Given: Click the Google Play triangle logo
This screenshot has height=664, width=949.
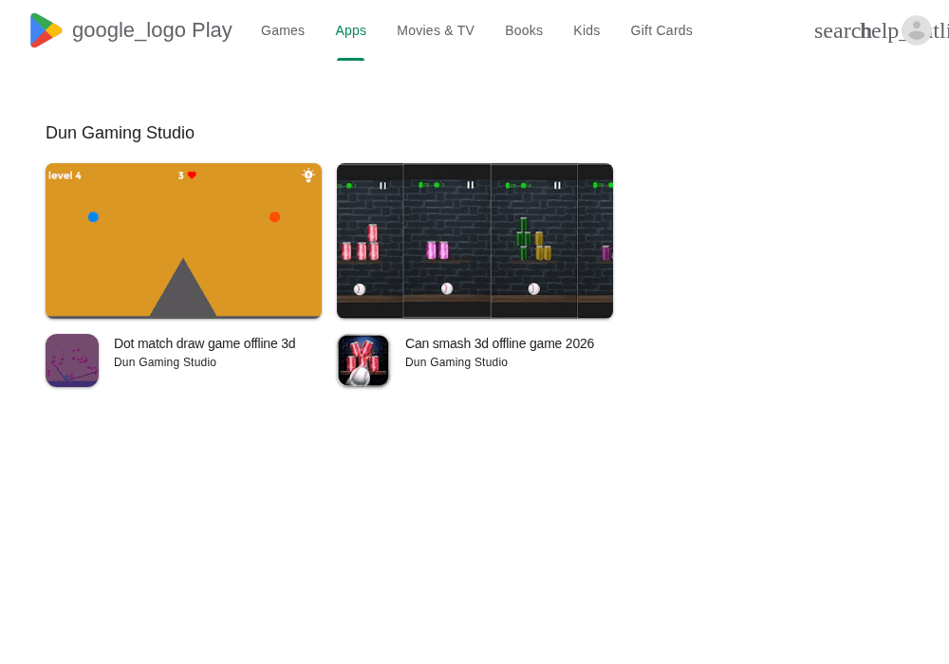Looking at the screenshot, I should [x=46, y=30].
